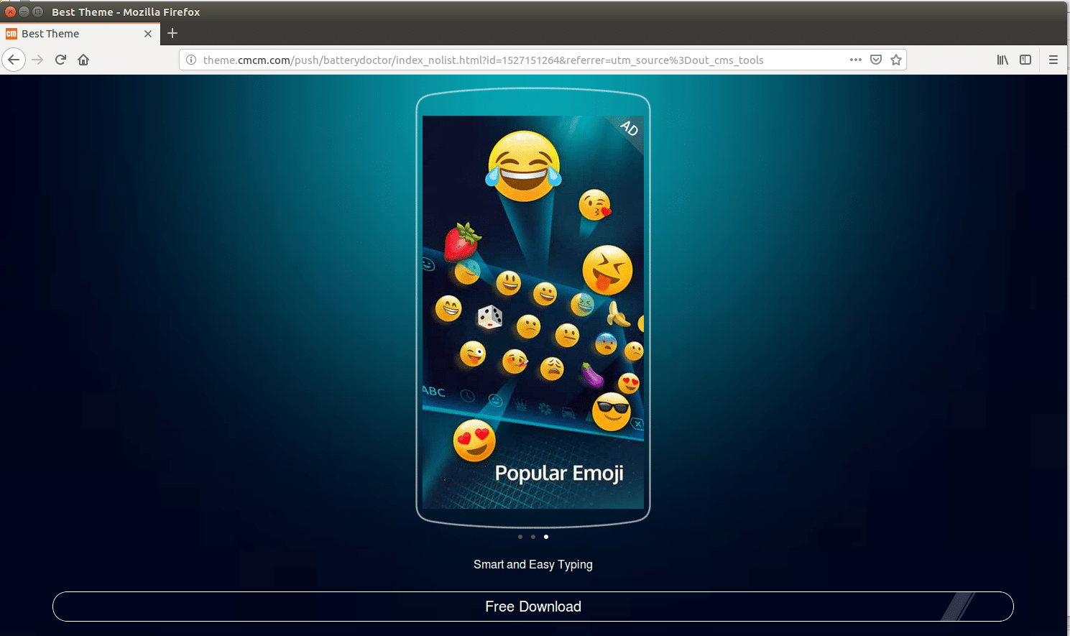Reload the current page
The height and width of the screenshot is (636, 1070).
coord(60,60)
